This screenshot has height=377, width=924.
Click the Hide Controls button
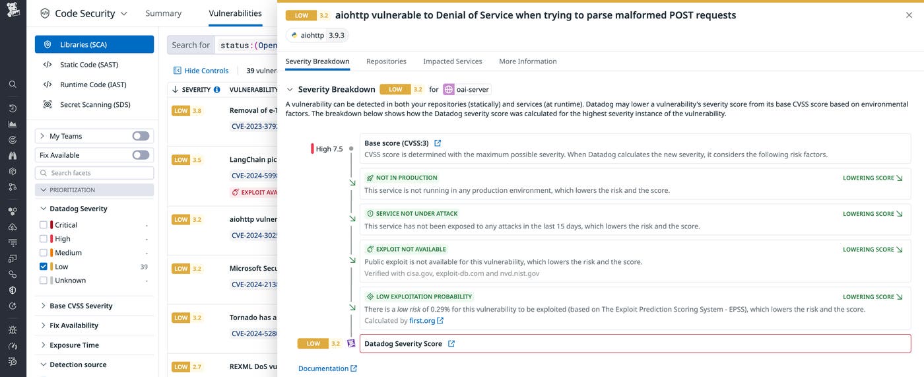(201, 71)
